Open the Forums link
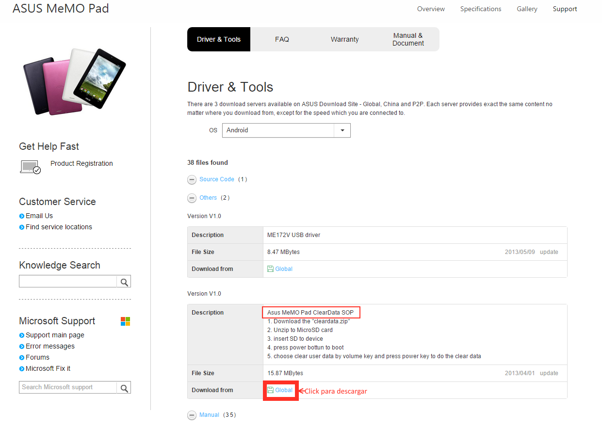602x428 pixels. (x=37, y=357)
